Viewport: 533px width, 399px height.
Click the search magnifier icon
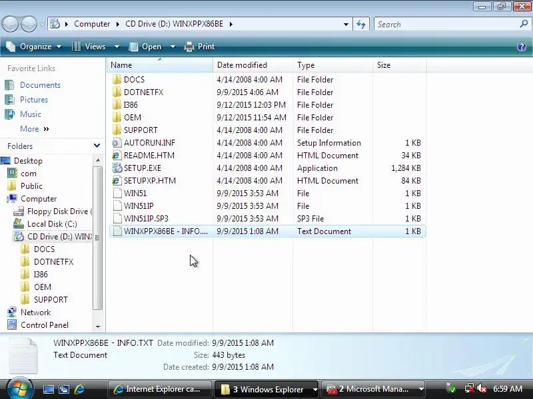524,24
